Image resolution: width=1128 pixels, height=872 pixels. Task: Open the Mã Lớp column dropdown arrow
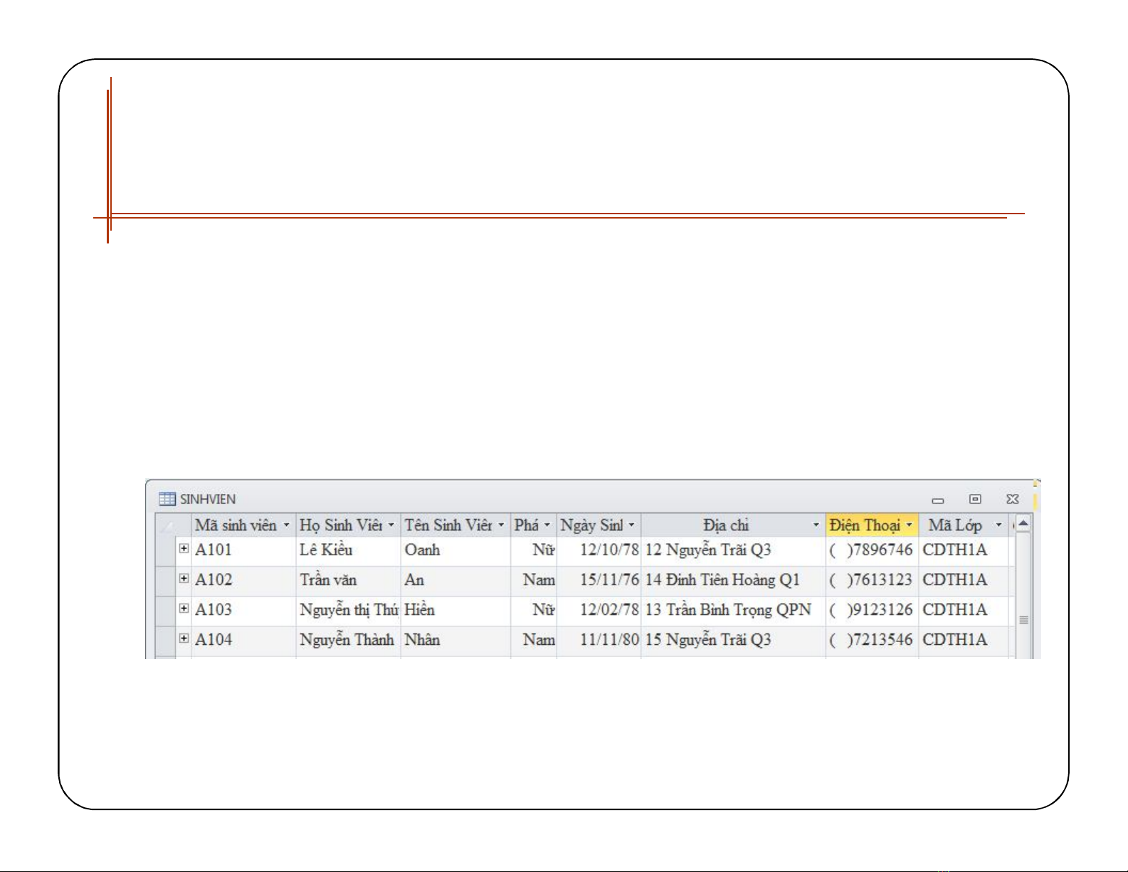click(998, 525)
